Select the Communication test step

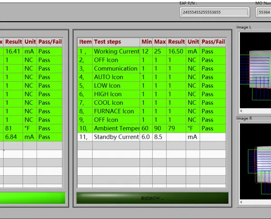(116, 69)
